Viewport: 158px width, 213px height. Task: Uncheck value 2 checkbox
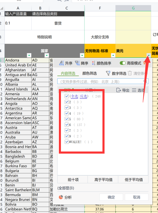coord(67,102)
